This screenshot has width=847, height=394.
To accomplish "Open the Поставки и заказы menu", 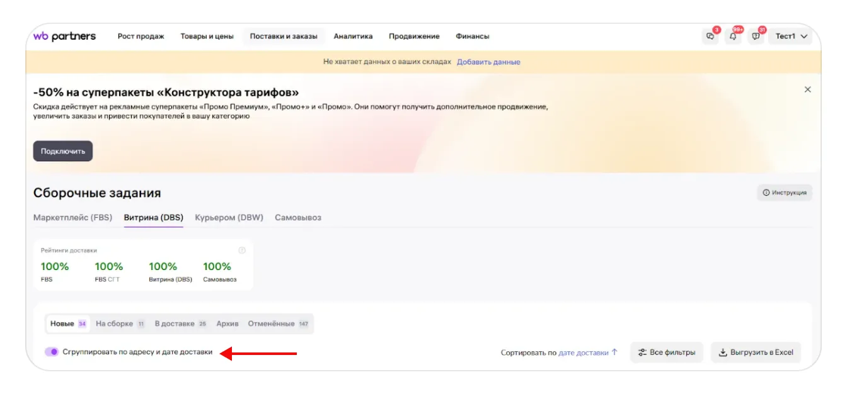I will (284, 37).
